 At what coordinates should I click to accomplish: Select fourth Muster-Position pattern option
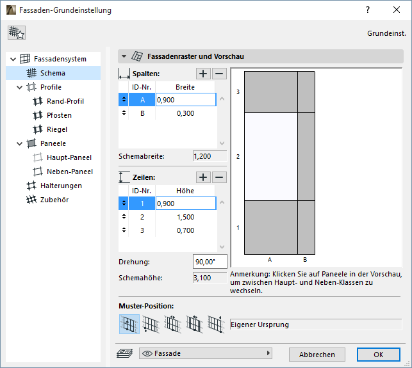tap(194, 324)
